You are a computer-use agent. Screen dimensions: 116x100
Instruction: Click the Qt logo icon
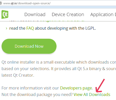[5, 14]
